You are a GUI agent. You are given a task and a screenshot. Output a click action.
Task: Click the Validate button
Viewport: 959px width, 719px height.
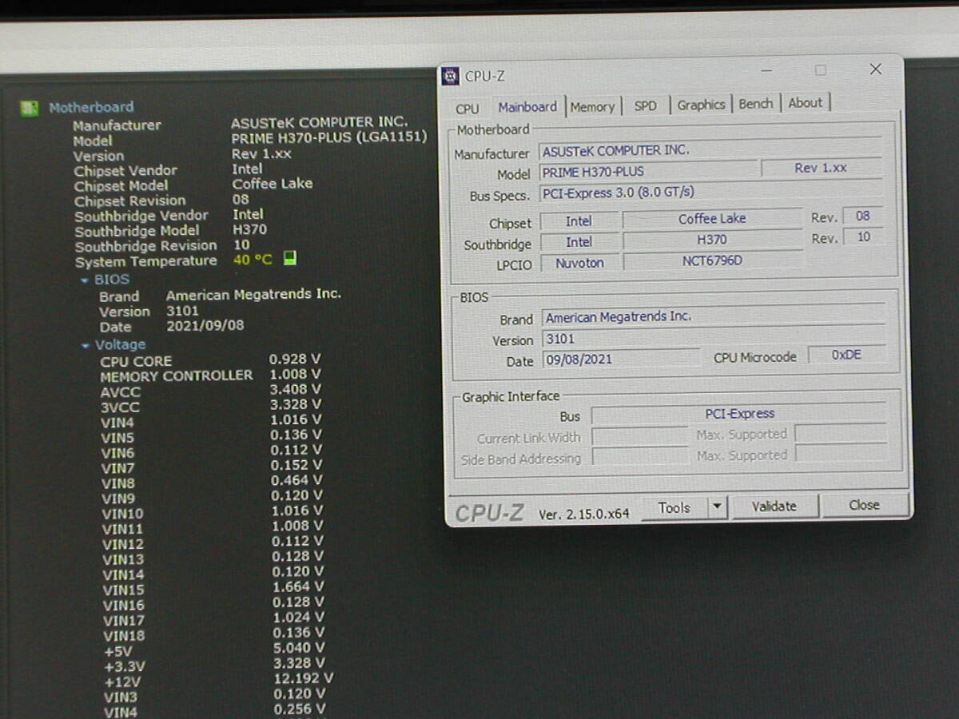[774, 506]
